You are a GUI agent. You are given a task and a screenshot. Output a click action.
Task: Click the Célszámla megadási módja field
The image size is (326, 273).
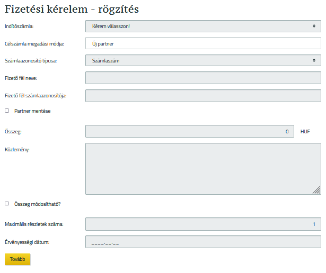(203, 43)
